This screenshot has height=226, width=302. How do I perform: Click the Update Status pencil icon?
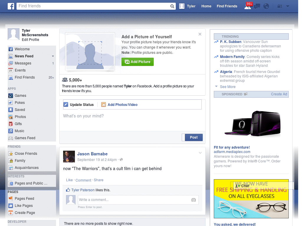66,104
